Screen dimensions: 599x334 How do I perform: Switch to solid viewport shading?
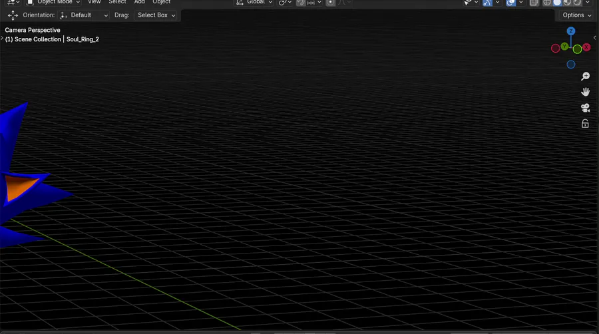click(x=557, y=2)
